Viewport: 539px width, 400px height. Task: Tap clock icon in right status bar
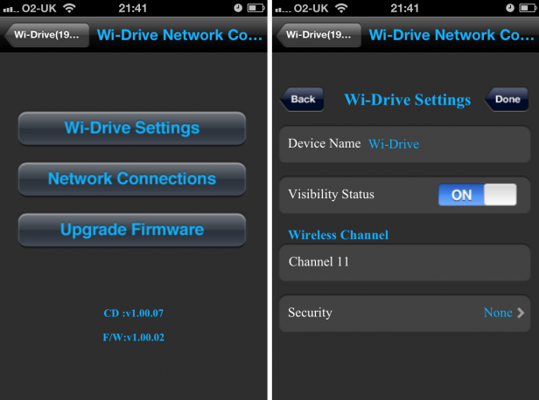click(x=509, y=8)
